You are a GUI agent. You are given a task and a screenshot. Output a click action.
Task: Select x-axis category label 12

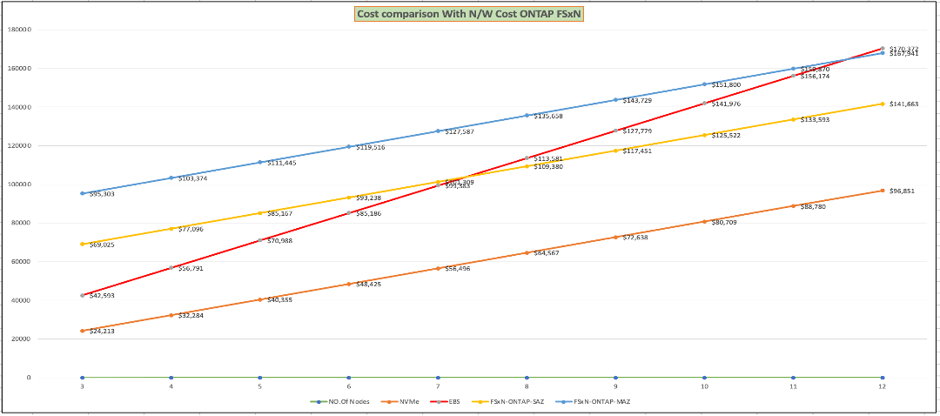pyautogui.click(x=883, y=388)
